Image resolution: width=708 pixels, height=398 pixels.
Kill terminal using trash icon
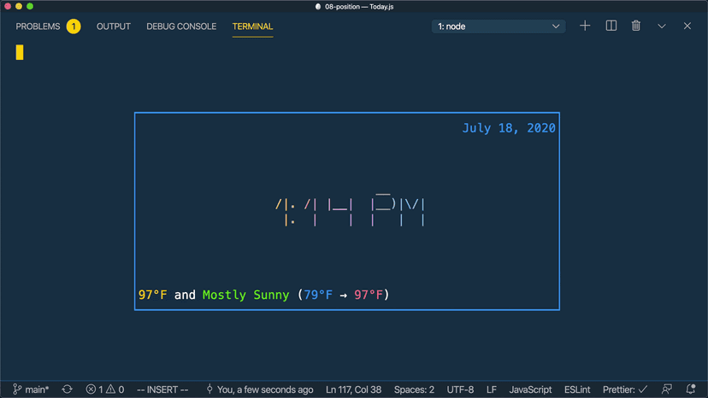[x=636, y=26]
